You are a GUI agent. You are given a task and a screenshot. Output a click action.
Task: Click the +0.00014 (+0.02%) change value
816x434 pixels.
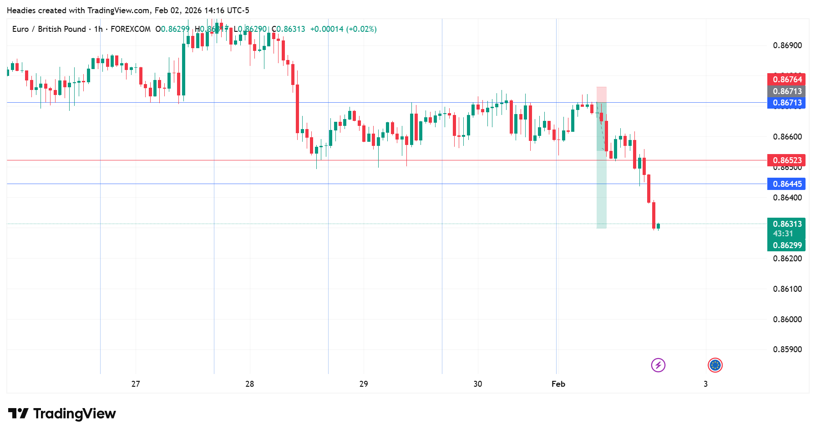tap(343, 29)
